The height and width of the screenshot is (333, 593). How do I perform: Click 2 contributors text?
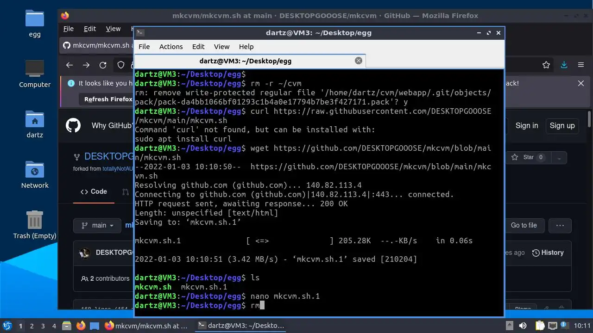coord(105,278)
